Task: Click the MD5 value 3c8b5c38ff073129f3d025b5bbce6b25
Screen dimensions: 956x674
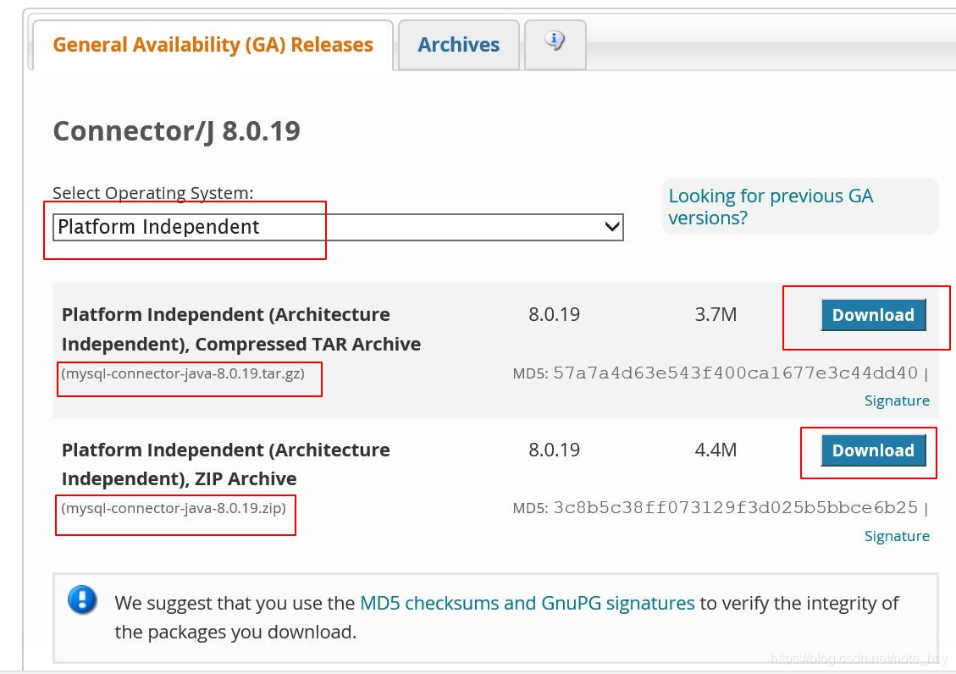Action: click(x=735, y=508)
